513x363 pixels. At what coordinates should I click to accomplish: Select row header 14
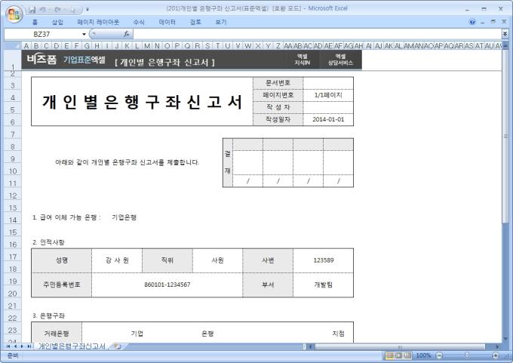(x=13, y=220)
